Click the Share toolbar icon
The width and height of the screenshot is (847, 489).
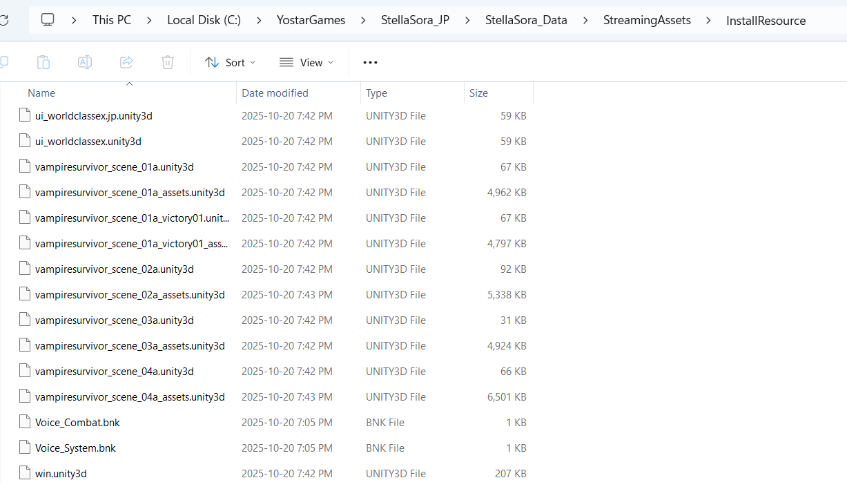pos(126,62)
